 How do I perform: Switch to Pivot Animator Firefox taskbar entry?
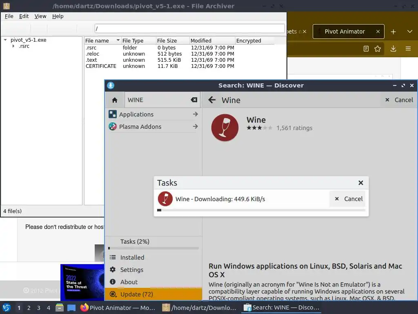click(118, 308)
